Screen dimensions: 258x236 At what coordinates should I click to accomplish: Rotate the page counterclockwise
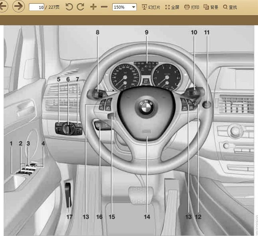(x=69, y=7)
